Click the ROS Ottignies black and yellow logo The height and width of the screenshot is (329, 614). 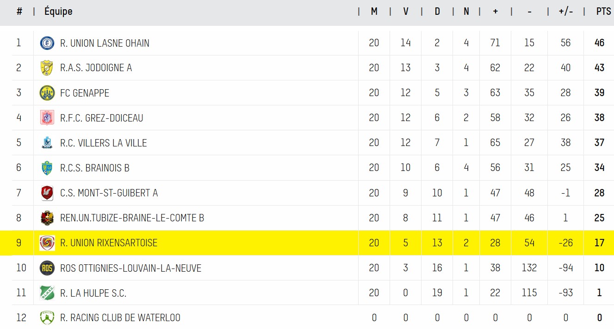click(x=47, y=268)
